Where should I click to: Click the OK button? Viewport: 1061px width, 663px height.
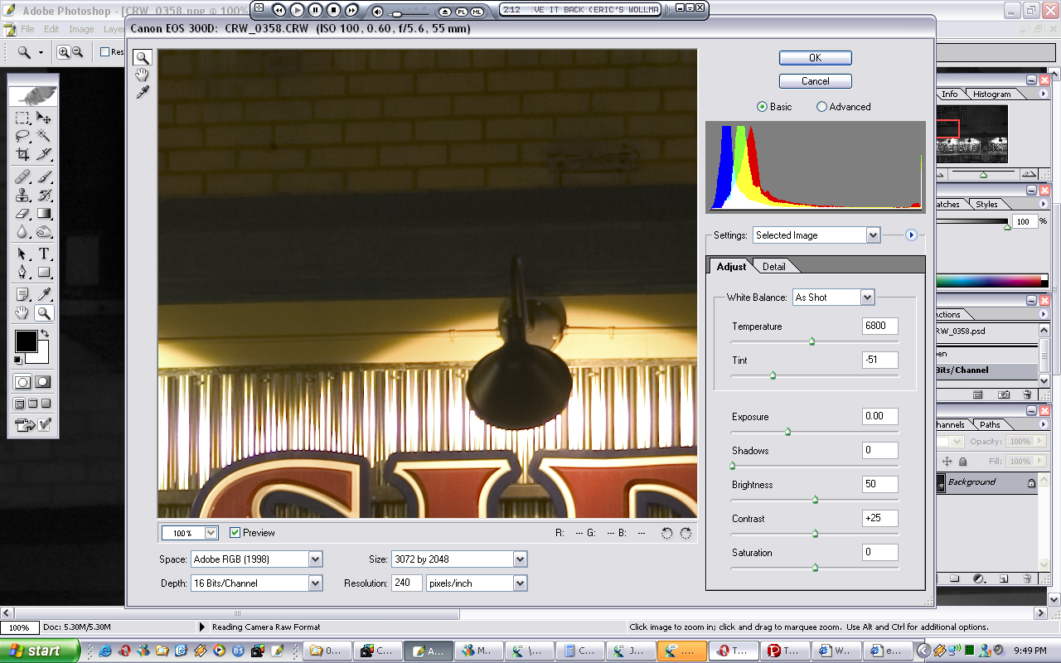pyautogui.click(x=815, y=58)
